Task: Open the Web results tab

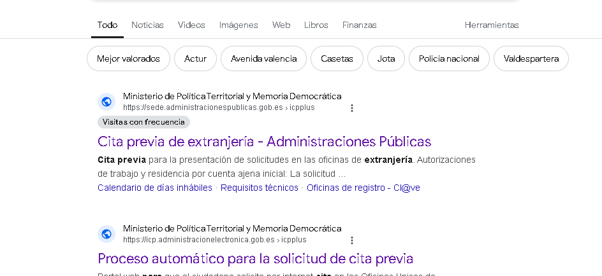Action: coord(281,25)
